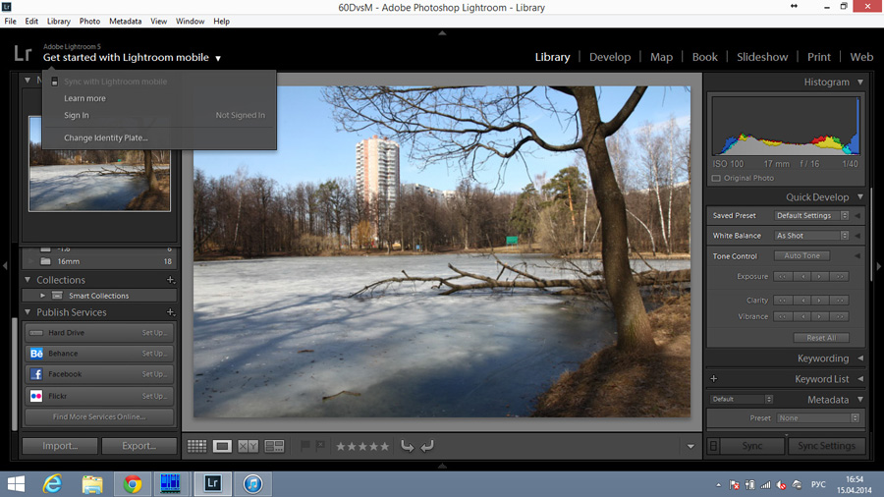The width and height of the screenshot is (884, 497).
Task: Increase Exposure with double right arrow
Action: click(840, 277)
